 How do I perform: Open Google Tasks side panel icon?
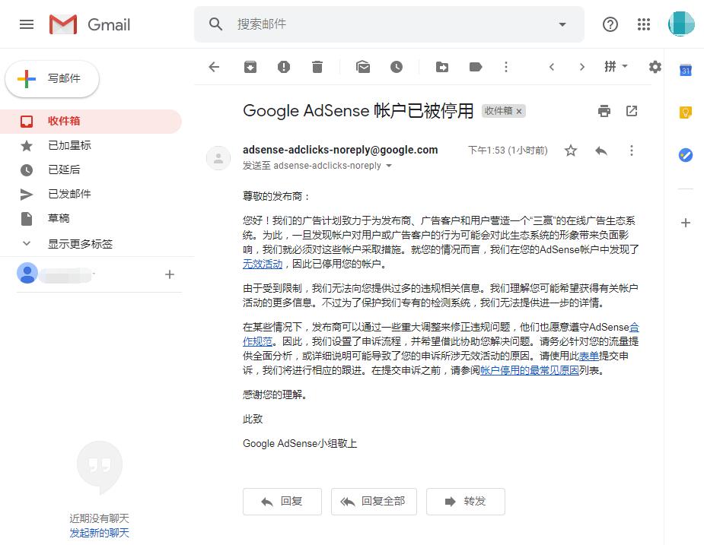[x=686, y=155]
